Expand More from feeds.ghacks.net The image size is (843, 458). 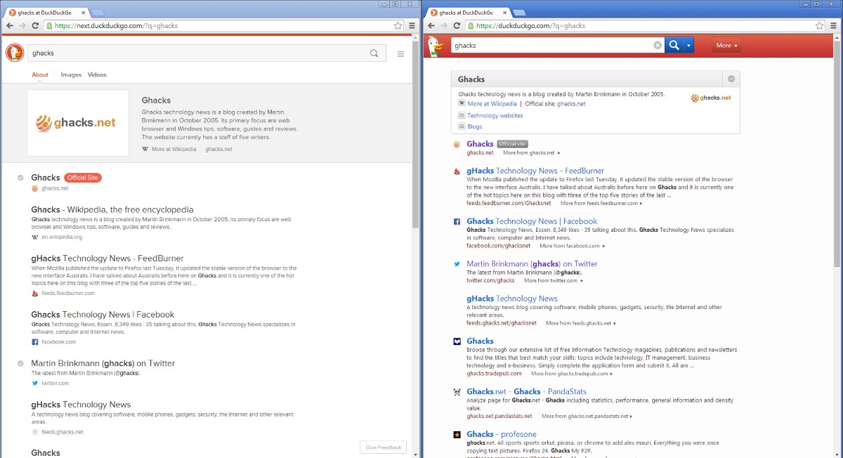(582, 323)
